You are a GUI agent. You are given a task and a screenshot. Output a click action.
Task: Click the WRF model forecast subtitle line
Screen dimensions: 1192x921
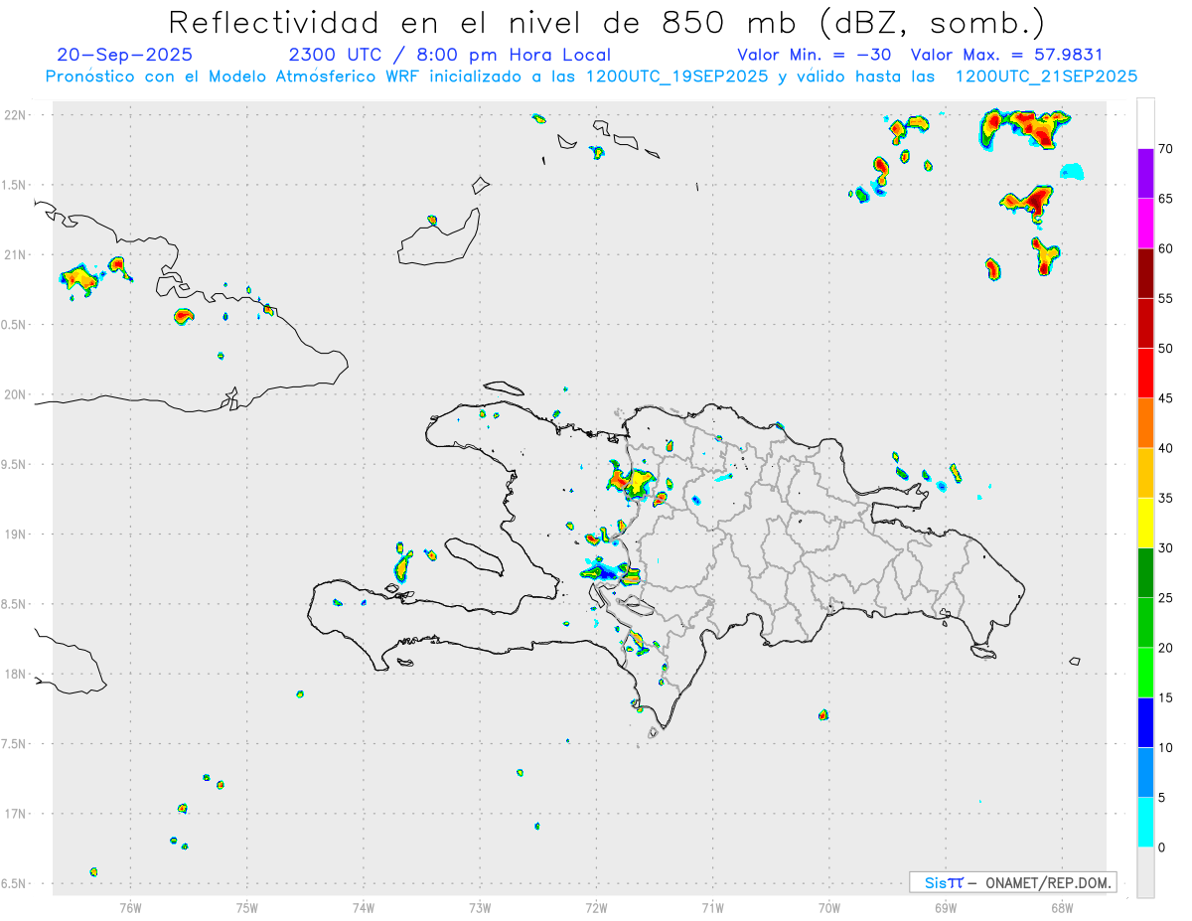[591, 77]
